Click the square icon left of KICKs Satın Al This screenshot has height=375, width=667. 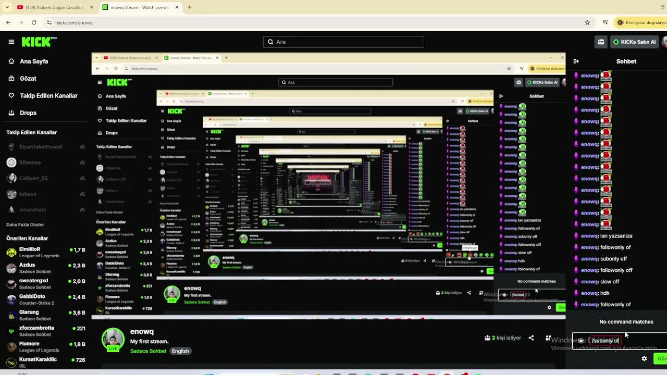tap(601, 42)
